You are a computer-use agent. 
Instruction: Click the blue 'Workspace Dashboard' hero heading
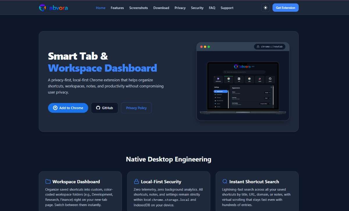coord(102,68)
